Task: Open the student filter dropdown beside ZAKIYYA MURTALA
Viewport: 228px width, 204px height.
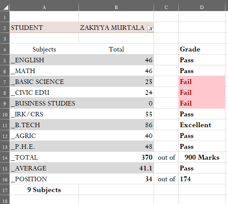Action: 150,29
